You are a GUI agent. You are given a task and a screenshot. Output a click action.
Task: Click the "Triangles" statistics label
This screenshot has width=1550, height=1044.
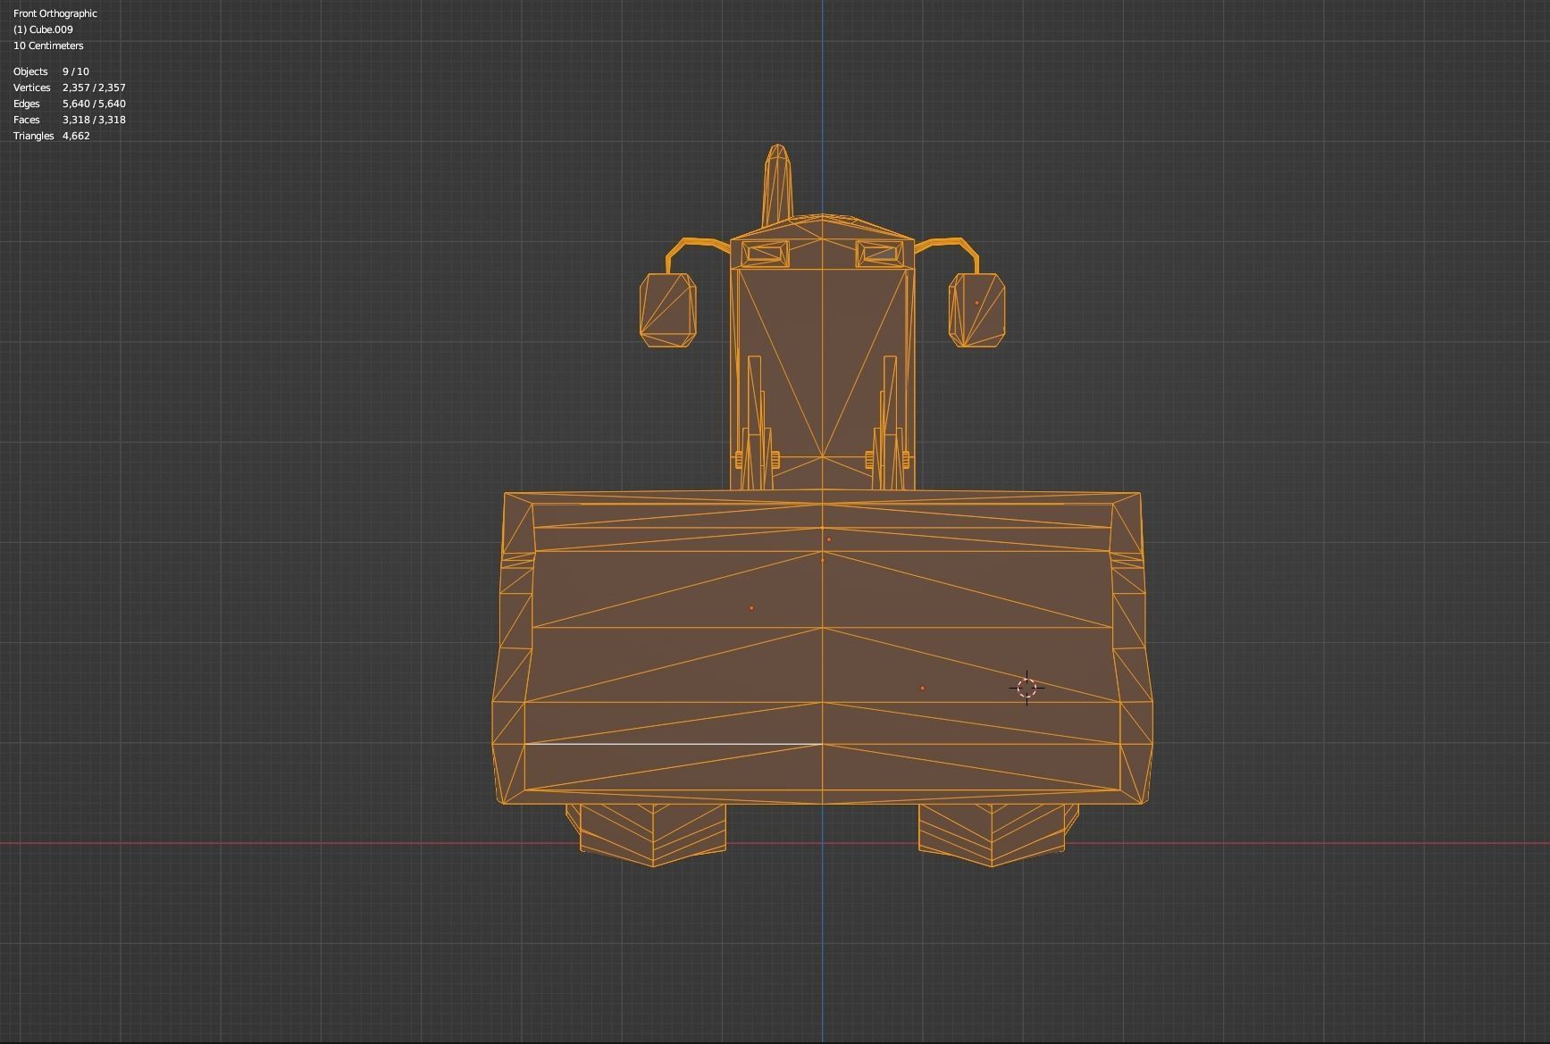34,136
